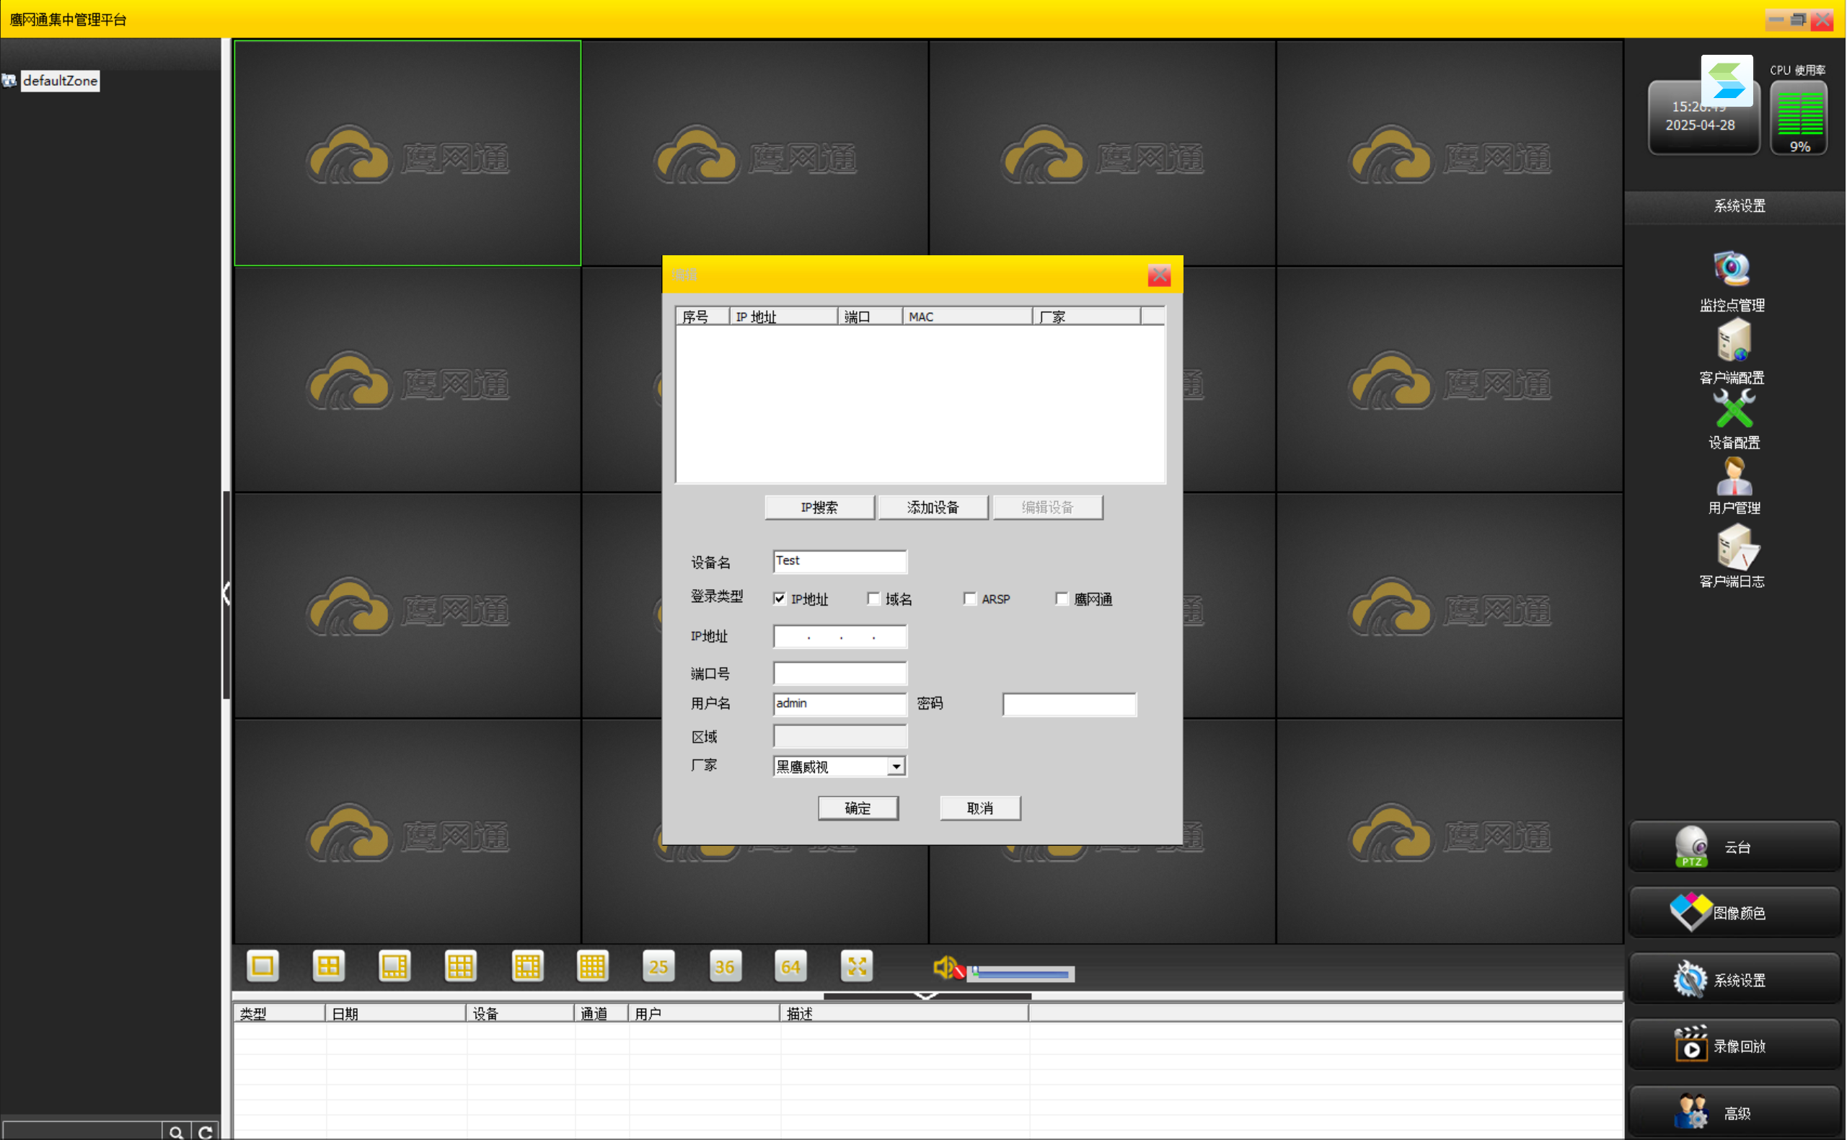Unmute the speaker icon
The width and height of the screenshot is (1847, 1140).
[x=948, y=968]
